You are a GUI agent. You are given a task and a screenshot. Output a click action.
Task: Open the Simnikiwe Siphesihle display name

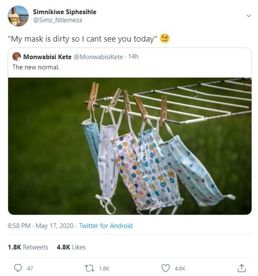(64, 12)
